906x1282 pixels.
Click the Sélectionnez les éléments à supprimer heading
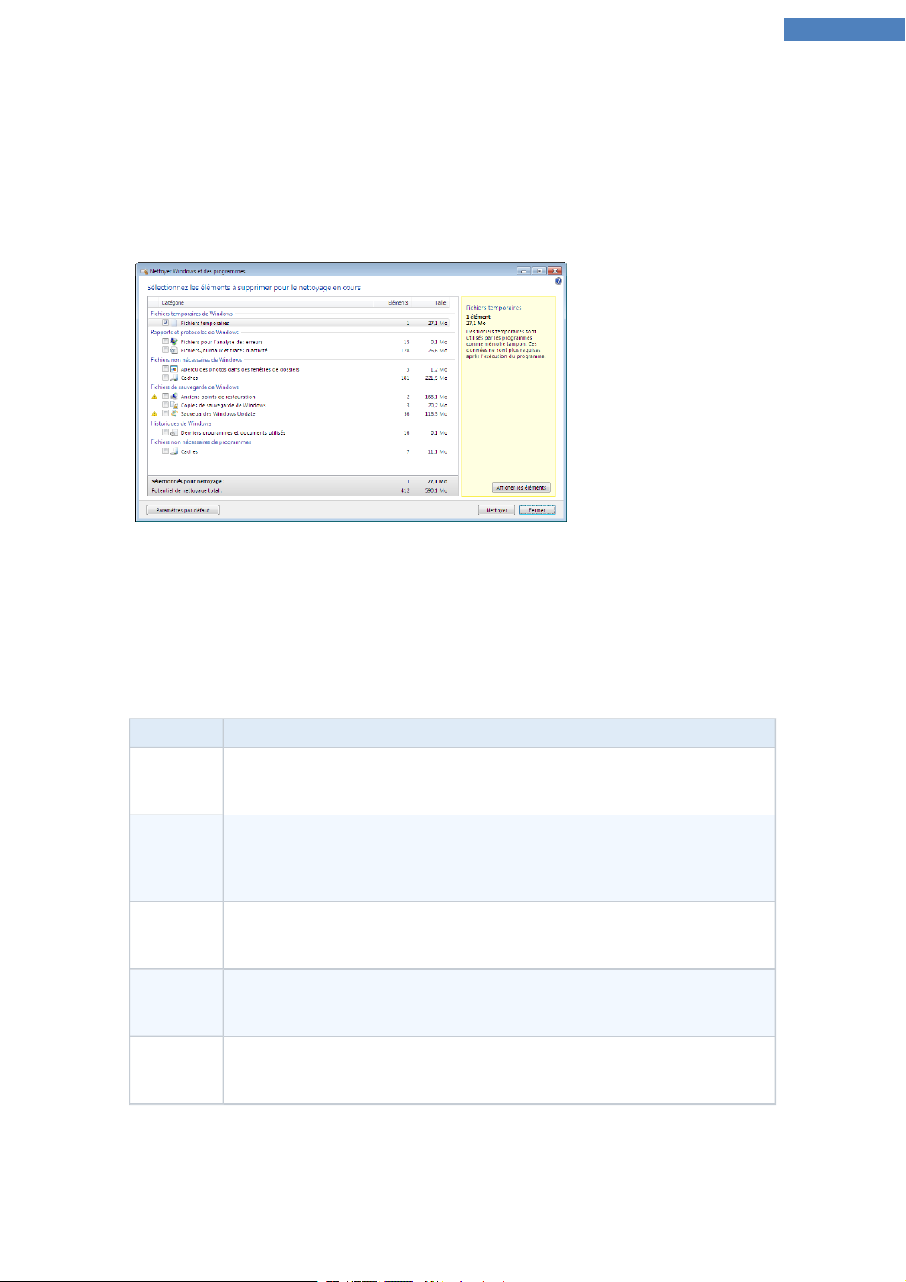(254, 288)
